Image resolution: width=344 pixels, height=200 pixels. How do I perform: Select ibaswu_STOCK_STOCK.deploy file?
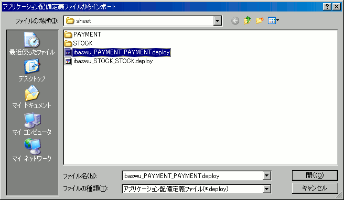tap(109, 61)
